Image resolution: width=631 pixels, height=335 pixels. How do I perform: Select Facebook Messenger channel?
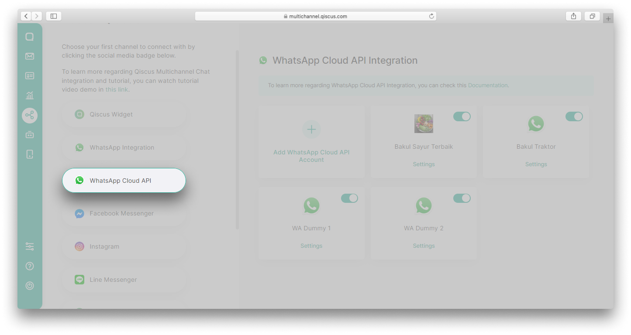point(124,214)
